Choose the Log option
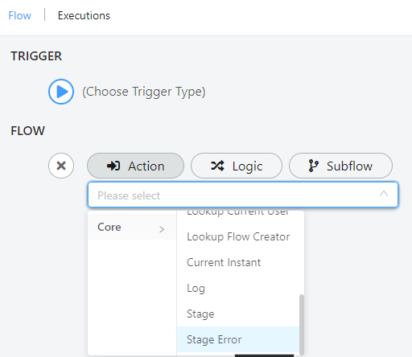The image size is (412, 357). 238,288
